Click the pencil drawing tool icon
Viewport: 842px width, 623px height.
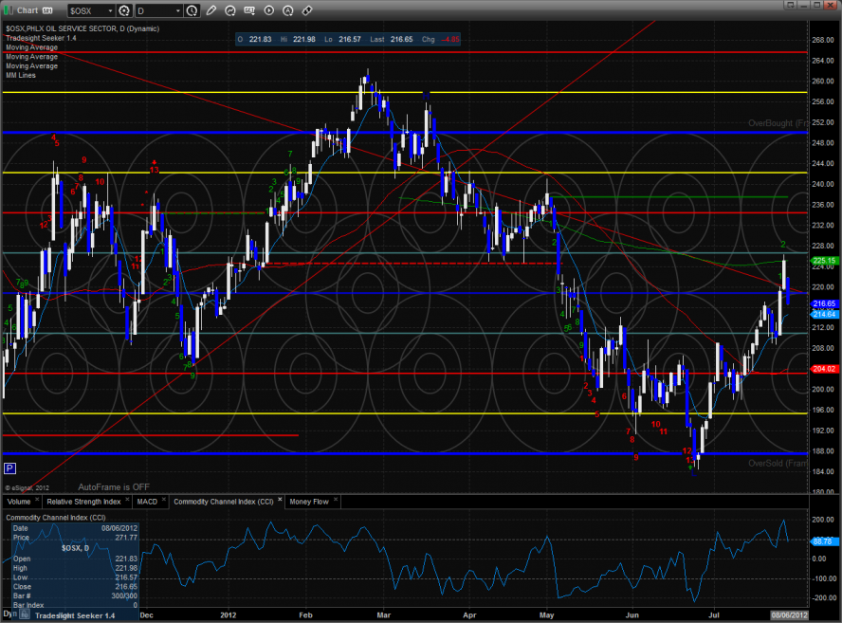tap(210, 10)
